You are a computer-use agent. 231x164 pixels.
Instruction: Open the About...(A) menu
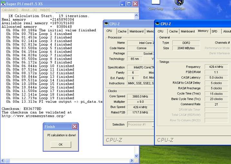point(29,10)
